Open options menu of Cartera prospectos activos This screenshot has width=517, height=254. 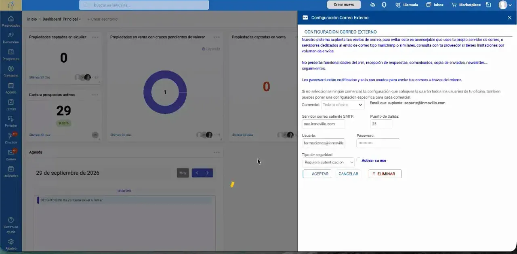point(95,95)
